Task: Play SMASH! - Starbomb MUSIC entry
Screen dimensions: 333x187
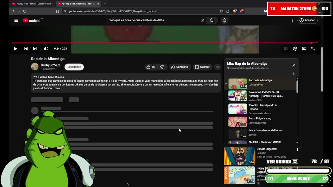Action: (x=260, y=142)
